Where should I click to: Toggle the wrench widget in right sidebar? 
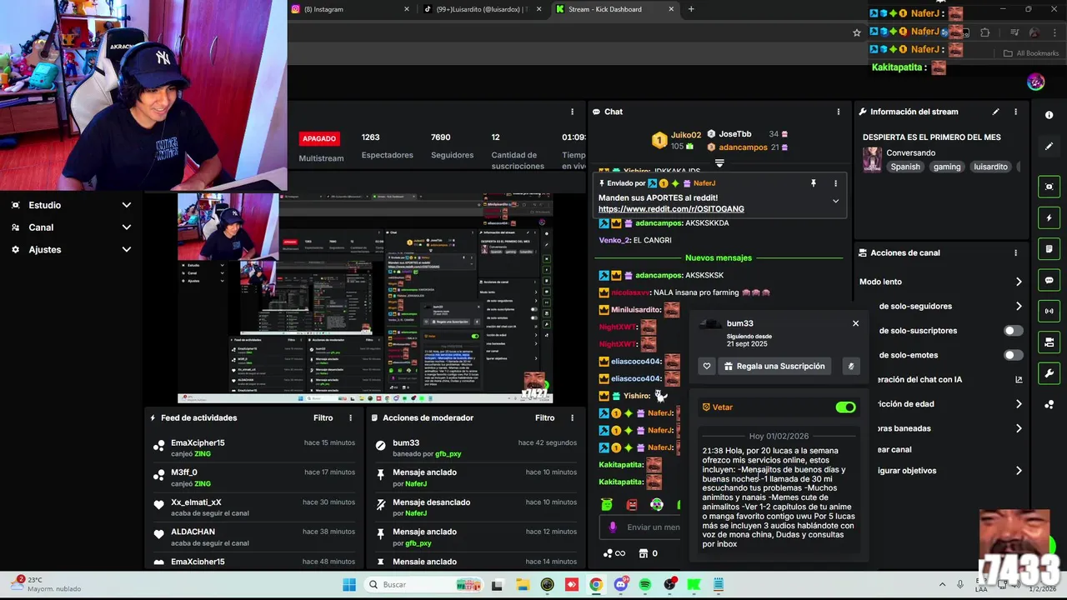[x=1049, y=373]
